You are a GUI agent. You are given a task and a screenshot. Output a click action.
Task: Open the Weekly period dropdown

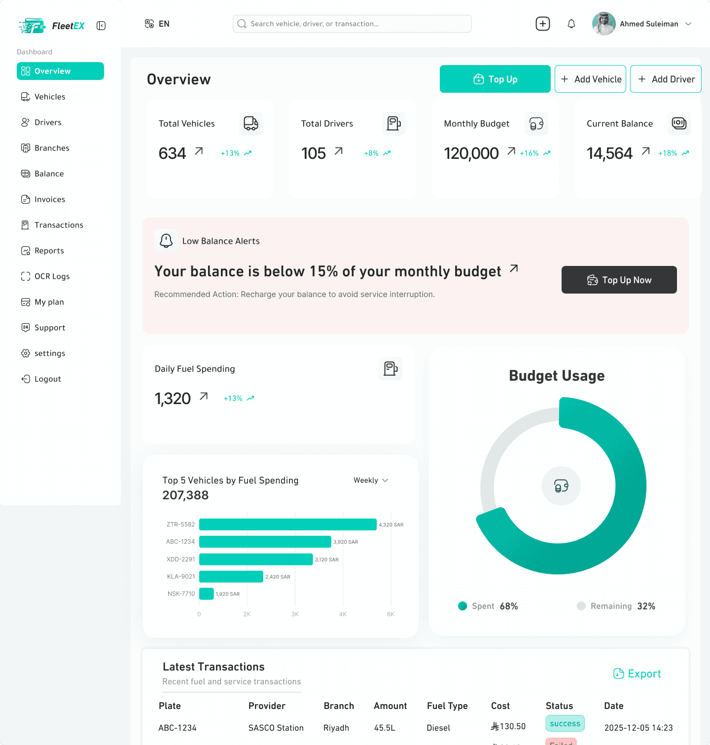[371, 480]
